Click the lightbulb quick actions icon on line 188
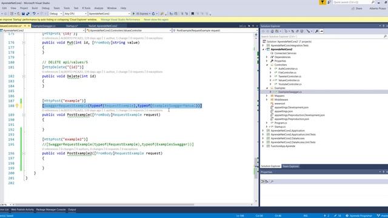The image size is (388, 218). tap(17, 106)
